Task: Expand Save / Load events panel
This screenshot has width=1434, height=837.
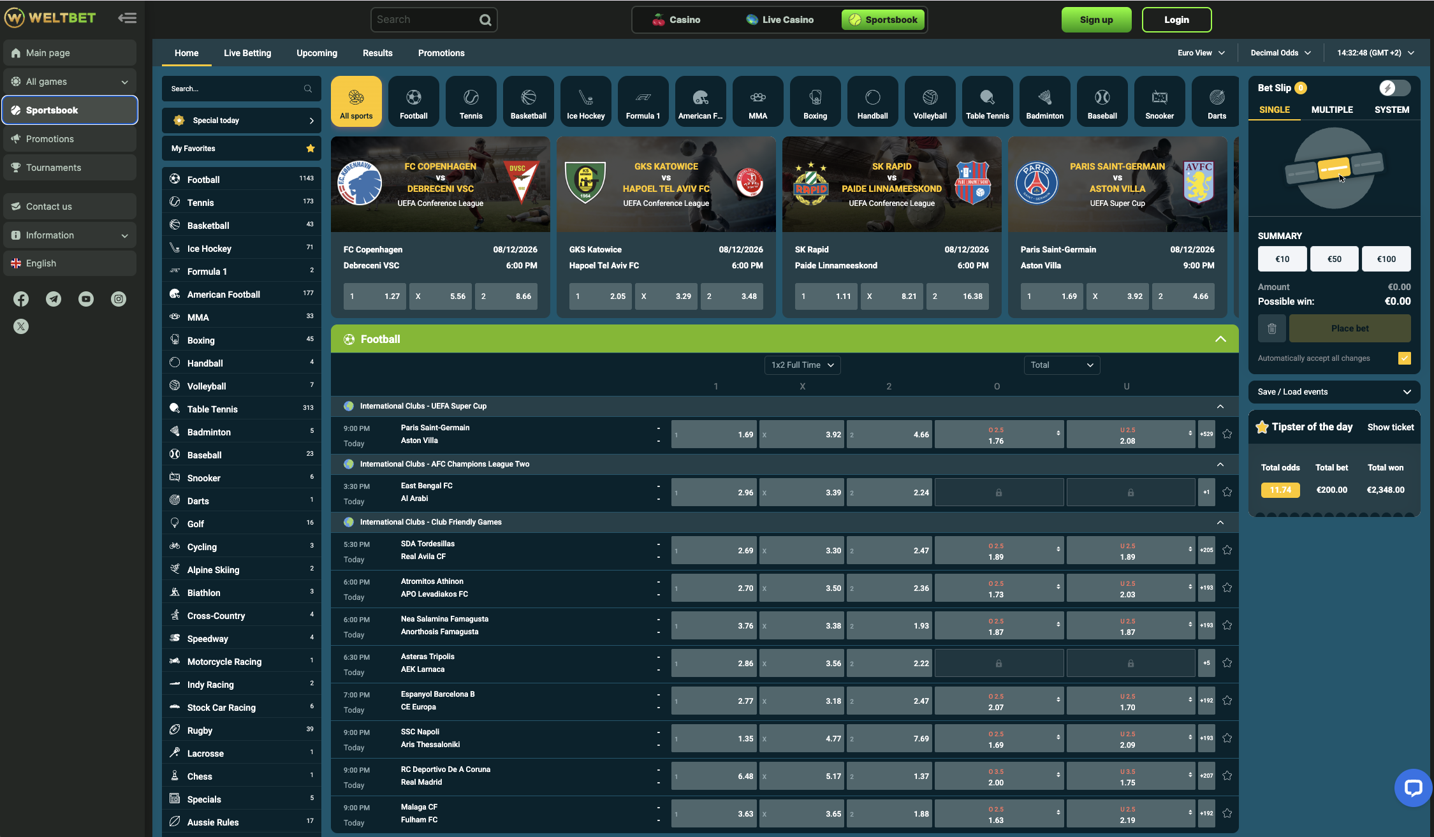Action: (1334, 392)
